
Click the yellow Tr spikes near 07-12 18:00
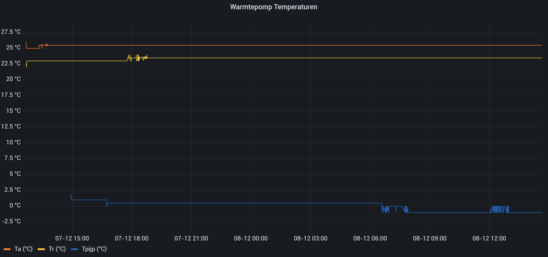click(x=137, y=58)
